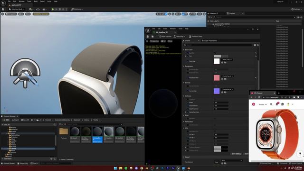Browse to asset in Content Browser icon
Image resolution: width=304 pixels, height=171 pixels.
(x=153, y=37)
